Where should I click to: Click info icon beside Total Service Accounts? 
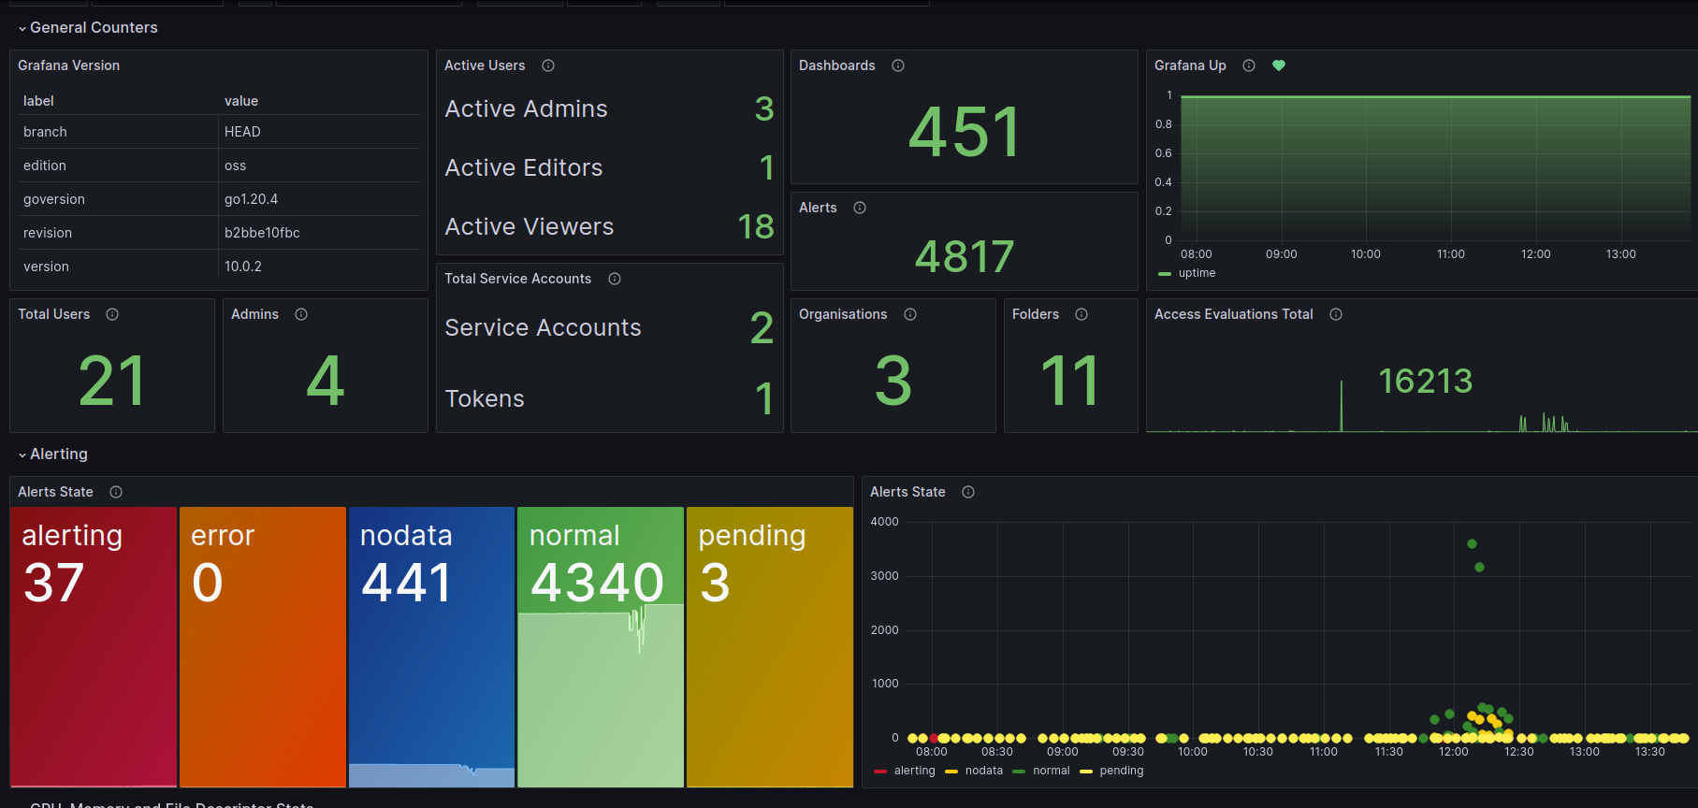(x=615, y=279)
